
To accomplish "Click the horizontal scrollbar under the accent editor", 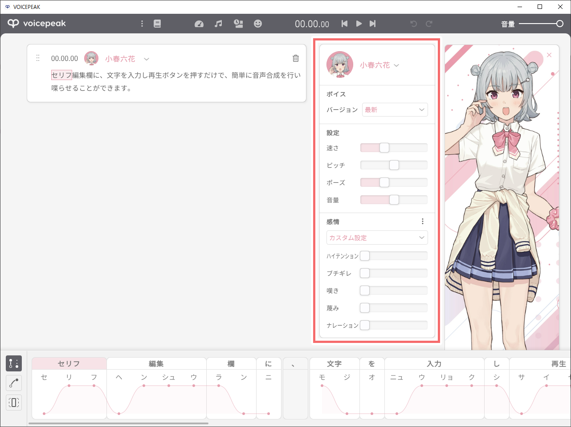I will tap(118, 423).
